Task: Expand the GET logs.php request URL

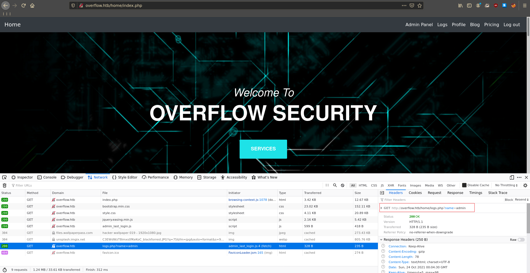Action: point(381,208)
